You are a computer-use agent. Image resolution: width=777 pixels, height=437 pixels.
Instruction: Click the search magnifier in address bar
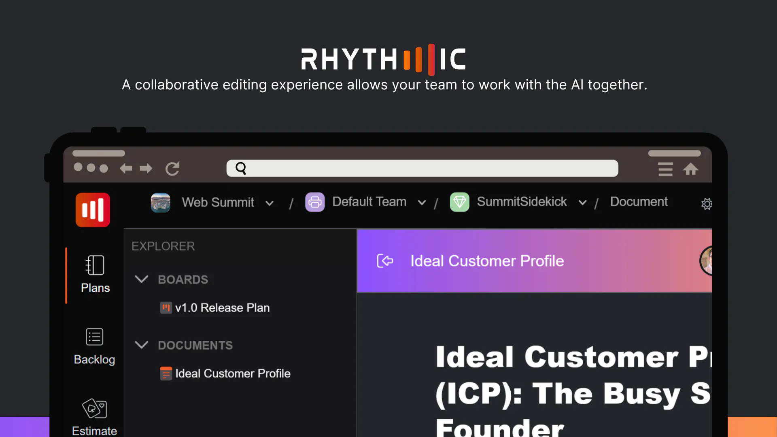(241, 168)
